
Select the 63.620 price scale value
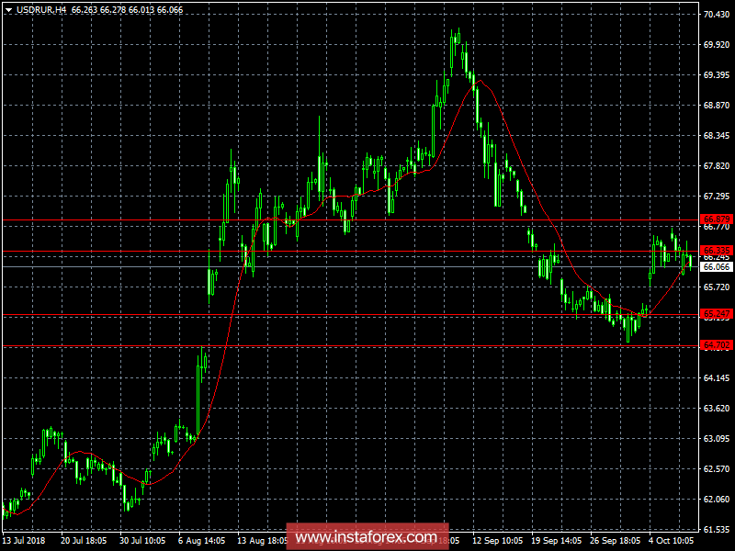717,409
